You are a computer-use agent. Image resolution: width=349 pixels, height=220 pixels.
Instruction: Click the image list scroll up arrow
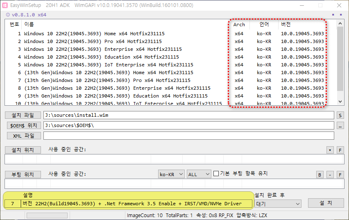tap(340, 23)
